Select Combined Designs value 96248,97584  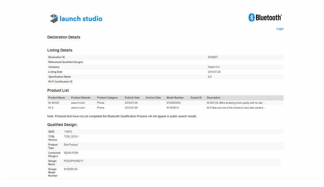pos(71,153)
